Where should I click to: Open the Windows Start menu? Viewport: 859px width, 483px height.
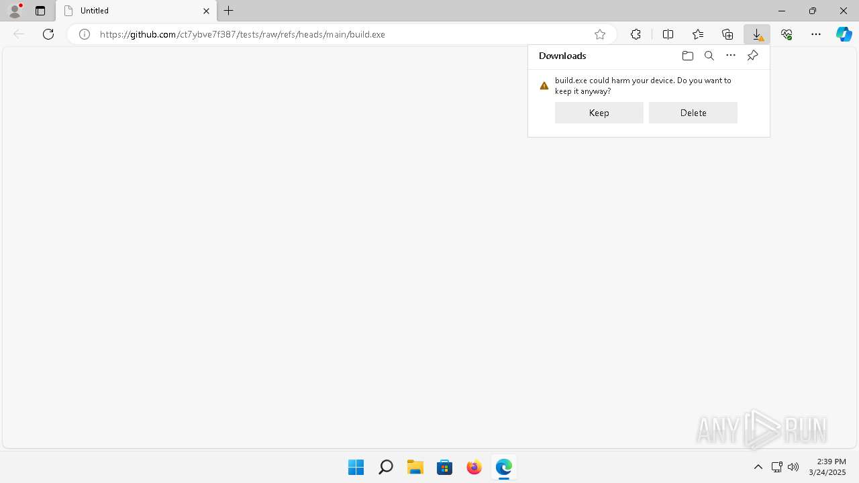(x=356, y=467)
